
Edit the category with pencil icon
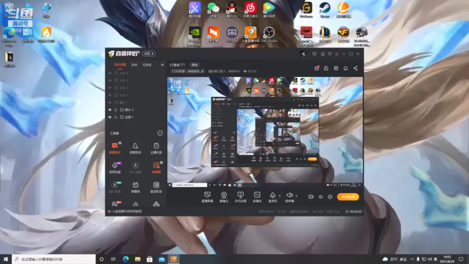point(202,71)
